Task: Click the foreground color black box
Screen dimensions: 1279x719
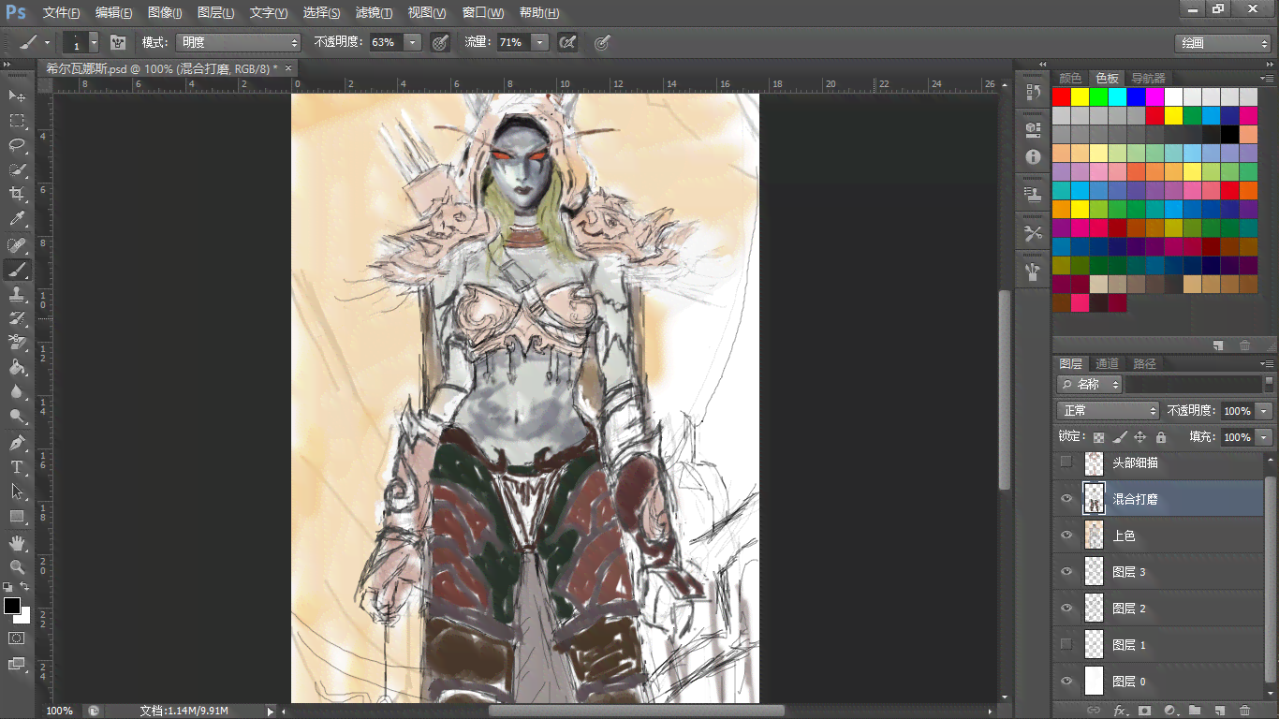Action: pos(12,606)
